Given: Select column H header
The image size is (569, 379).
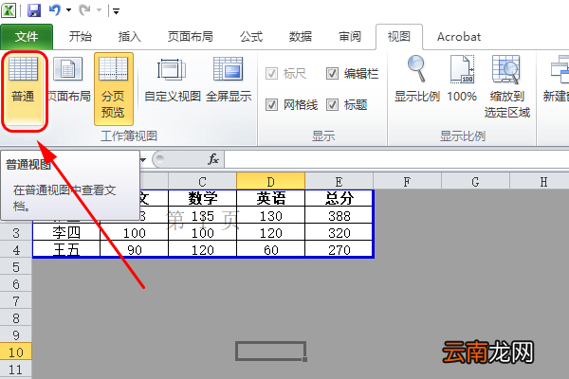Looking at the screenshot, I should 540,181.
